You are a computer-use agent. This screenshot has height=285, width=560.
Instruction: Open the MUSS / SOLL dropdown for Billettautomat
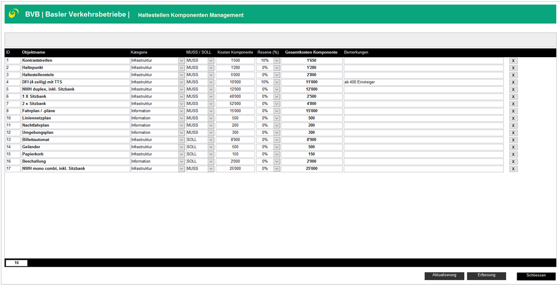pyautogui.click(x=210, y=140)
